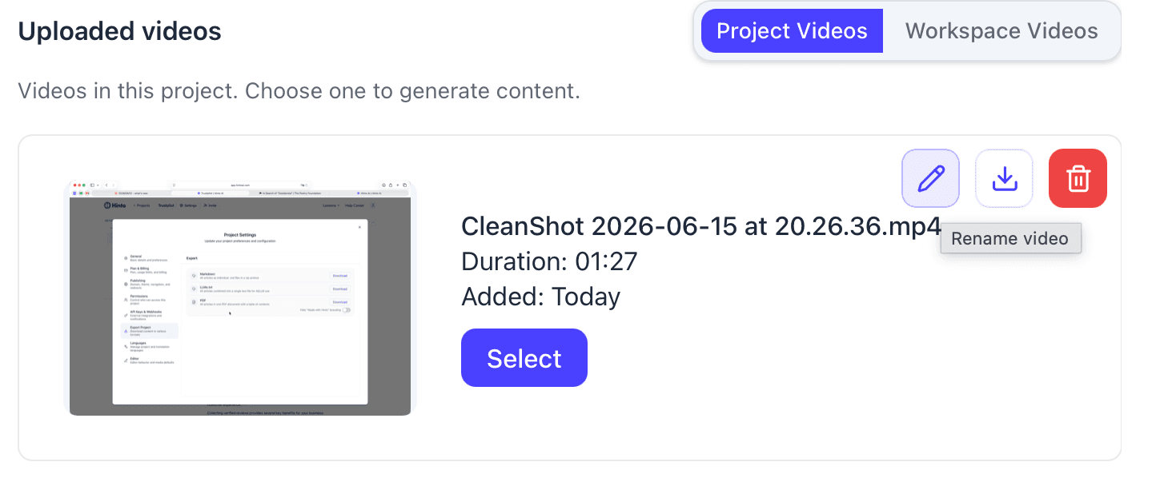Click the CleanShot 2026-06-15 file name
1164x478 pixels.
[702, 227]
